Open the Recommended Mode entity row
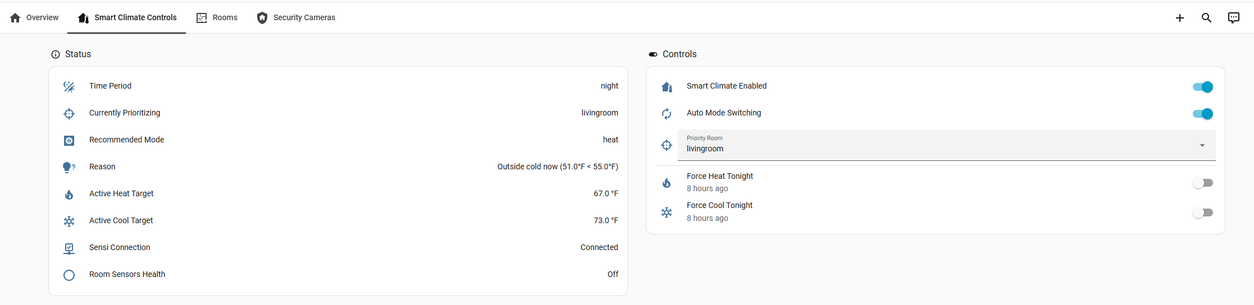This screenshot has height=305, width=1254. [126, 140]
